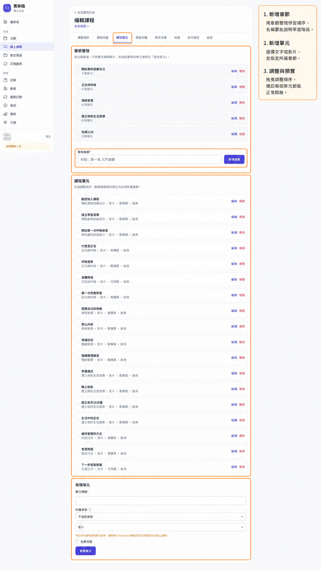Edit the 身體掃描 unit

[234, 279]
